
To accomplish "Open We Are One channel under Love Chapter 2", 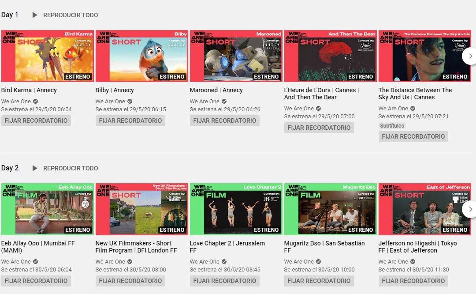I will [205, 261].
